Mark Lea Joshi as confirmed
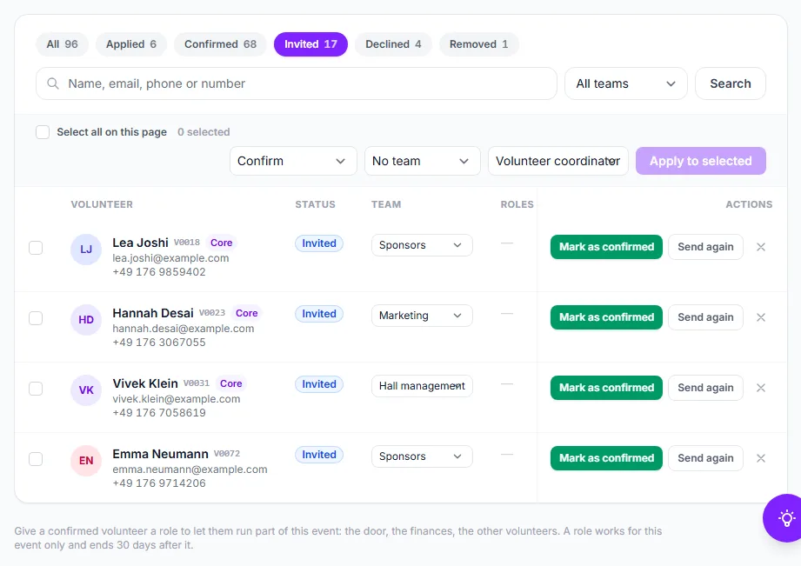 point(606,247)
